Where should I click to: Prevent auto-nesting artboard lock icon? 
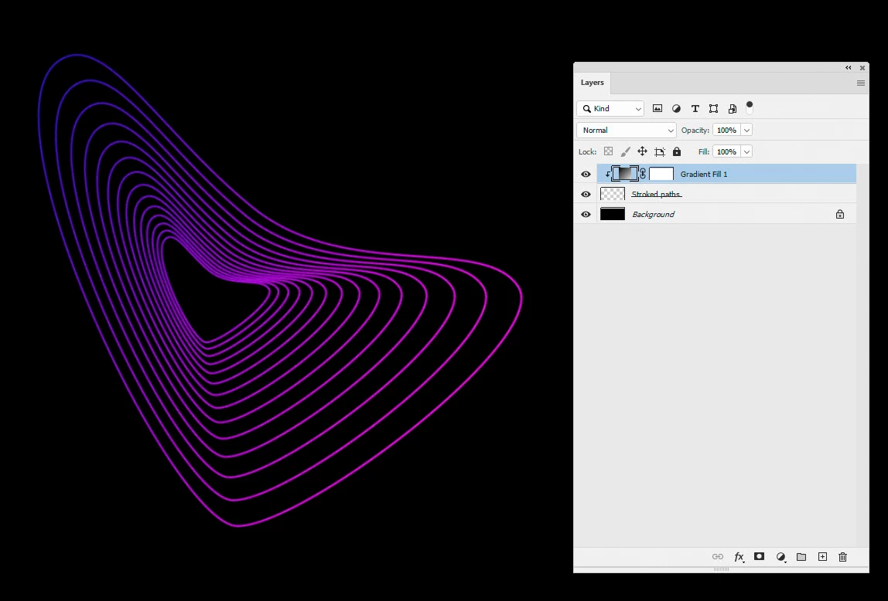[x=660, y=151]
